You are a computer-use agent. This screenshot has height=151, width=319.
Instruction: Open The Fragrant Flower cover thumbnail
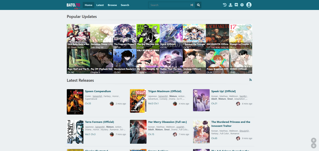point(125,36)
